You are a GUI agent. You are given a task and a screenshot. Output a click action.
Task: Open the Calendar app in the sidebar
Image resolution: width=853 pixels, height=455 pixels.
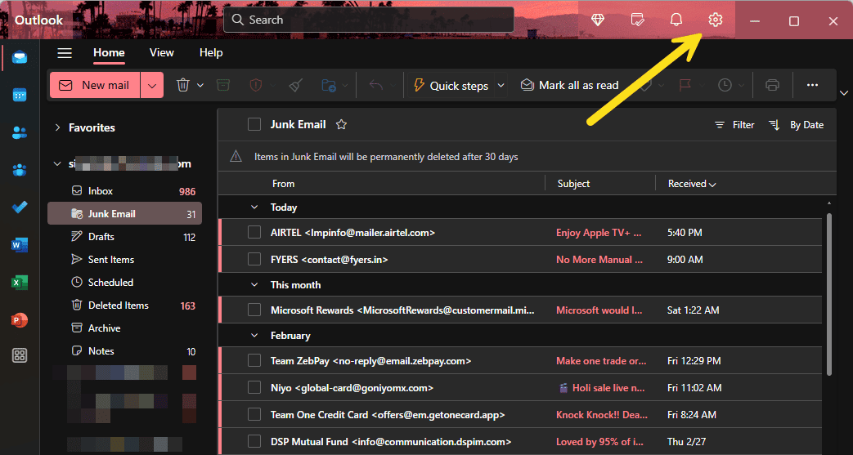pos(20,95)
